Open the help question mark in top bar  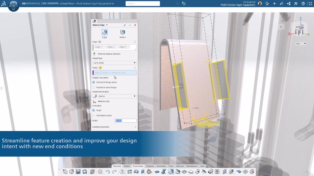click(303, 4)
